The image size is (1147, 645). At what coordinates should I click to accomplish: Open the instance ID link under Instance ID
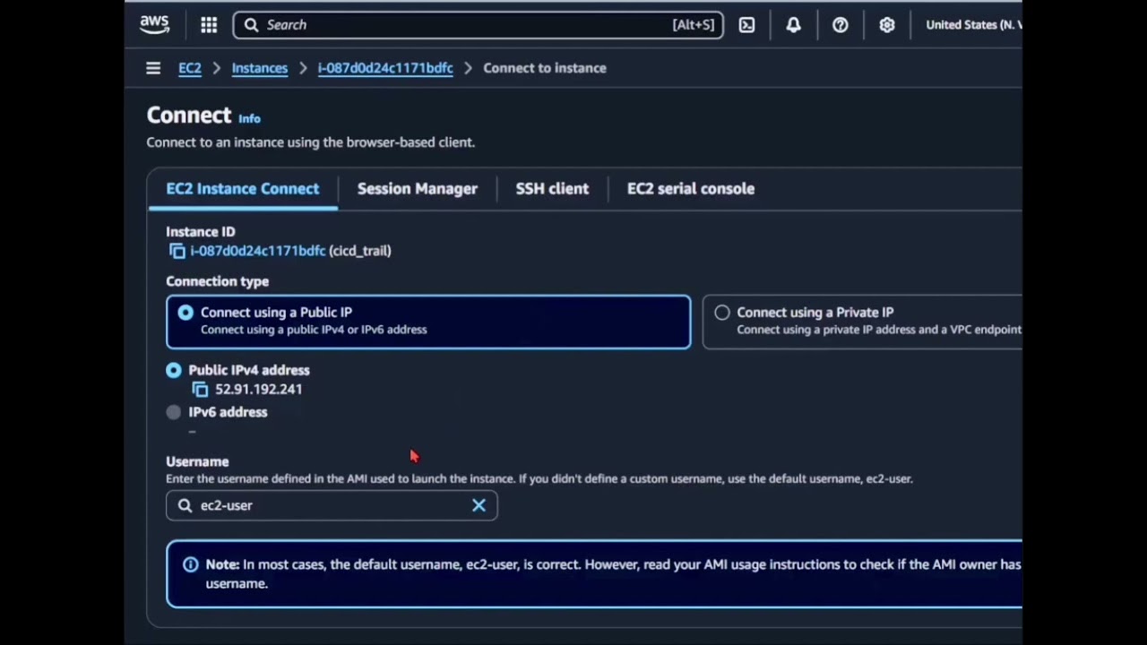(258, 251)
